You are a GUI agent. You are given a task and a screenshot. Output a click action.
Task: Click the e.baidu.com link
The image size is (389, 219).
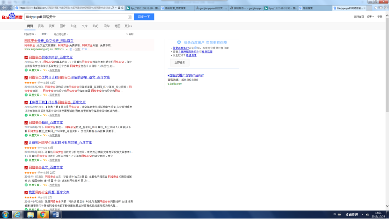click(x=175, y=84)
